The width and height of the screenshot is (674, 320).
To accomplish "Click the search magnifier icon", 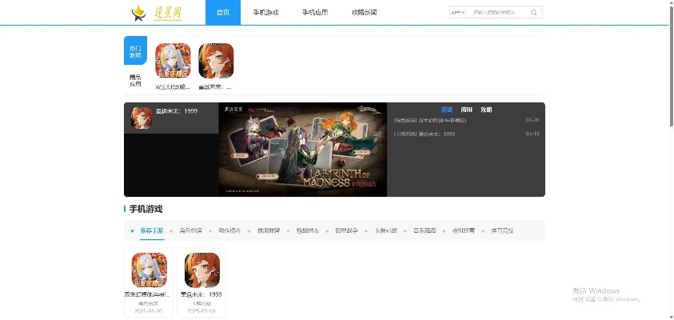I will coord(534,13).
